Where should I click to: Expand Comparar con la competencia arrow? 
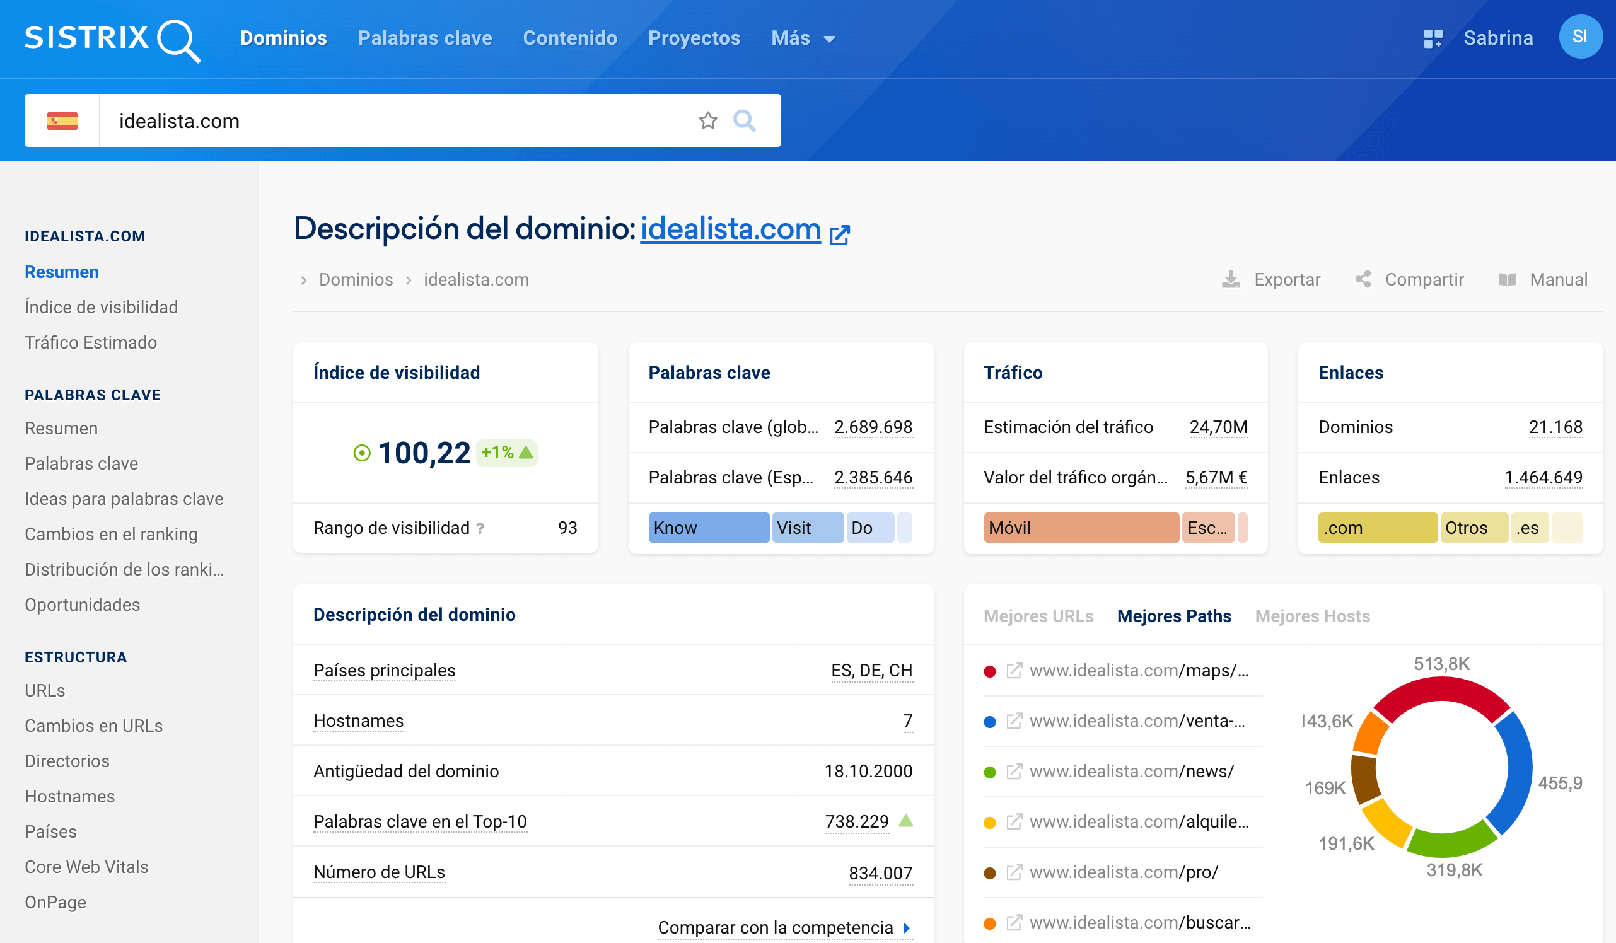[906, 928]
